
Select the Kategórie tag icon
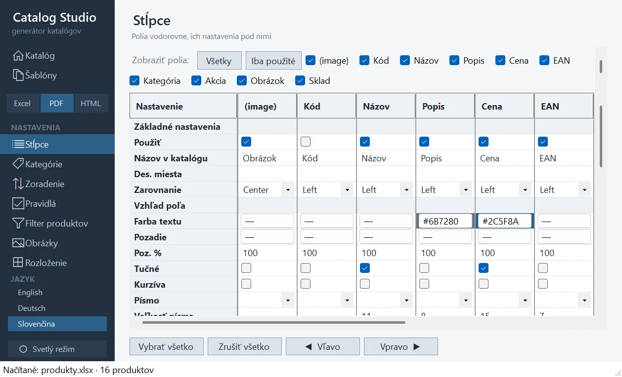pos(18,164)
